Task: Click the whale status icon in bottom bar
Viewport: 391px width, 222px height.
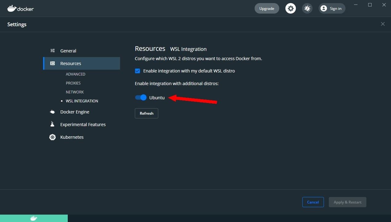Action: point(34,218)
